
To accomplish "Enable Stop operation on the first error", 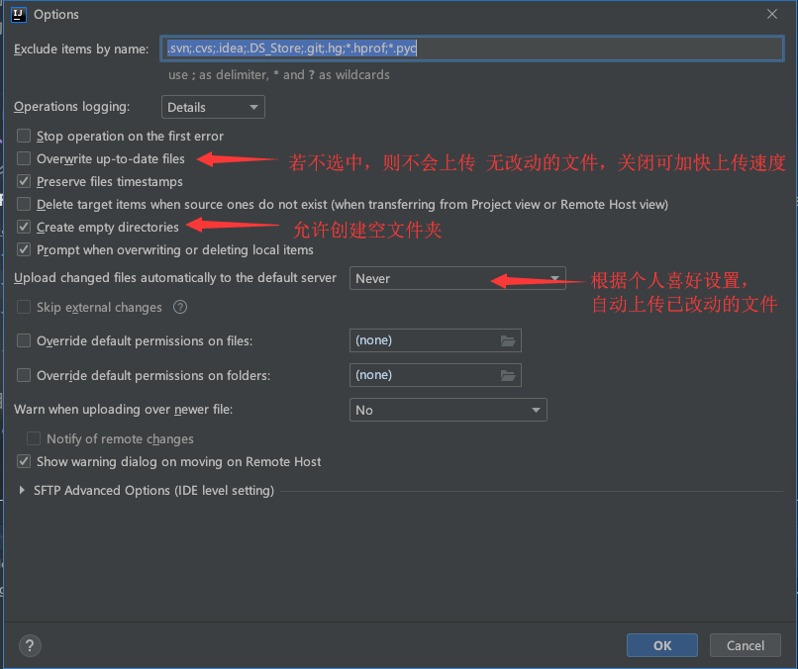I will pyautogui.click(x=24, y=136).
